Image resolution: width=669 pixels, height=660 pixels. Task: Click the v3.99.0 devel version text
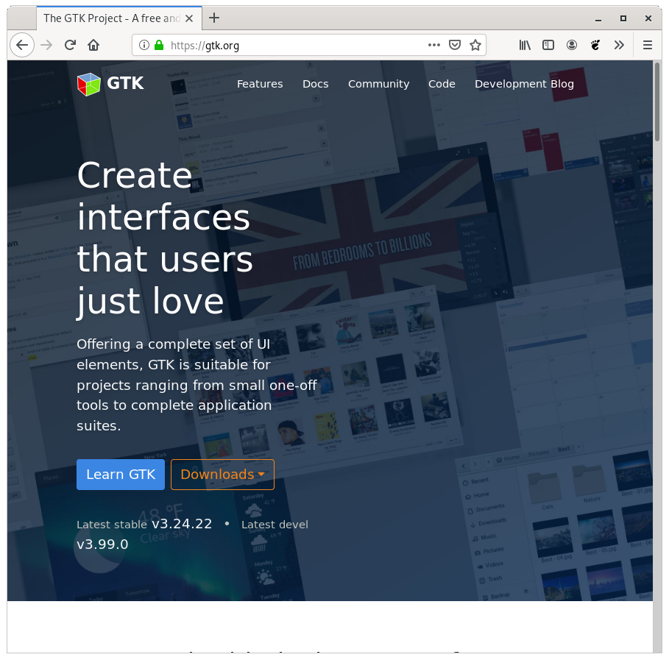[102, 544]
